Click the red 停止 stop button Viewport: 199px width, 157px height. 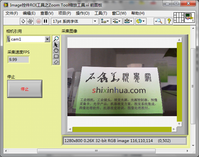pos(25,89)
